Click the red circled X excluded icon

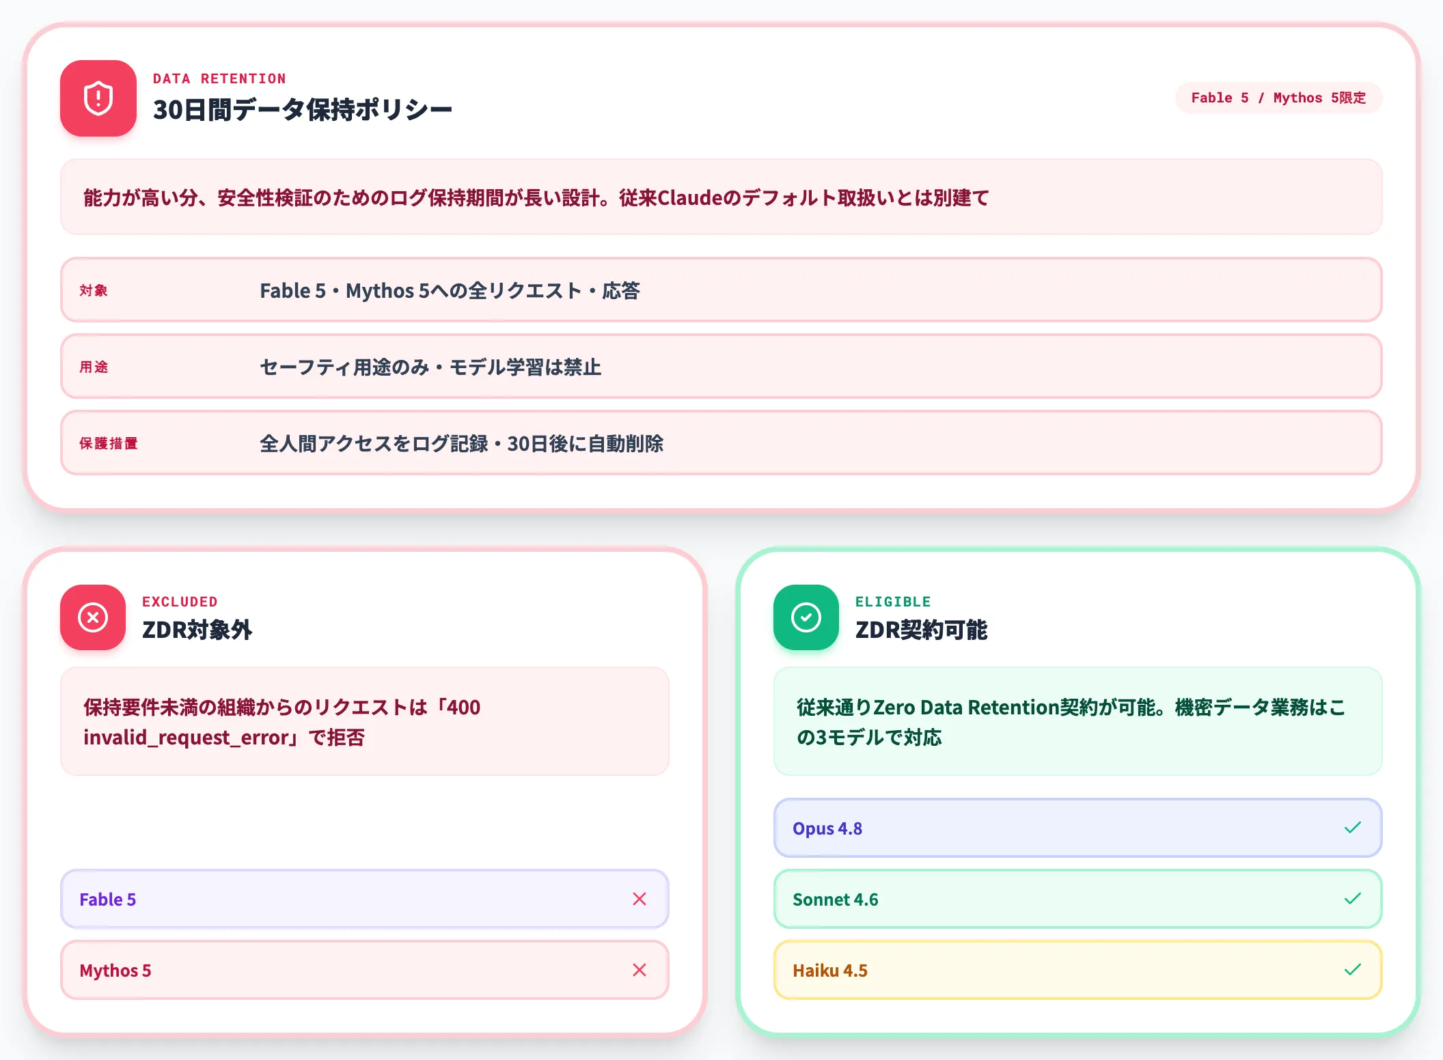93,617
